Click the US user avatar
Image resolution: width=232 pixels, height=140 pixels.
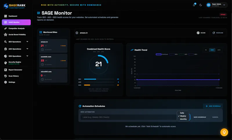click(x=209, y=5)
